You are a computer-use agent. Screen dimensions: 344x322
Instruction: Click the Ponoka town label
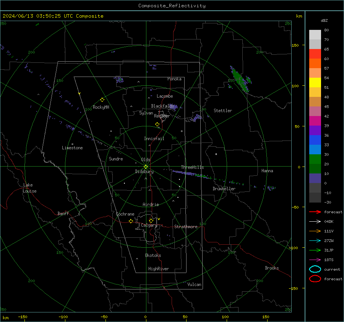point(174,79)
